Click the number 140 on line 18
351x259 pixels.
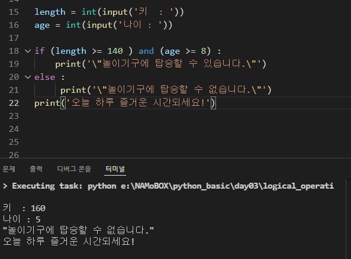point(115,51)
